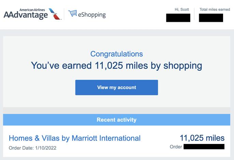Click the Recent activity header bar
This screenshot has height=160, width=234.
(116, 120)
